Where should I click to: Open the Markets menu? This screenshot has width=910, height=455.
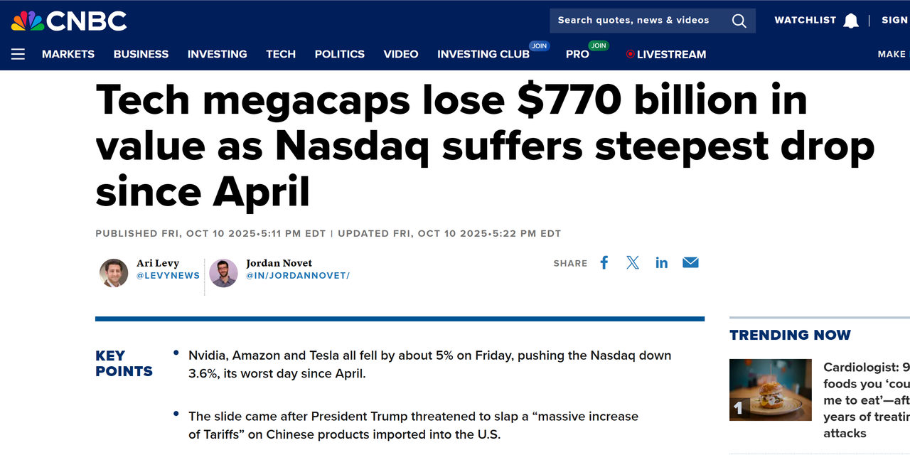click(68, 54)
